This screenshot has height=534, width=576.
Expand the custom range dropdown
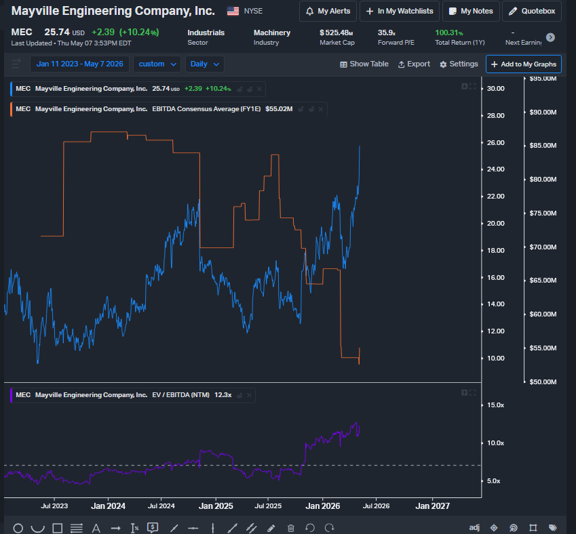(x=157, y=64)
